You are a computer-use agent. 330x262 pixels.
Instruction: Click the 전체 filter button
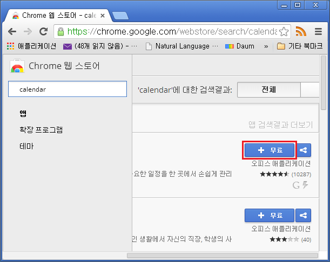(x=269, y=89)
